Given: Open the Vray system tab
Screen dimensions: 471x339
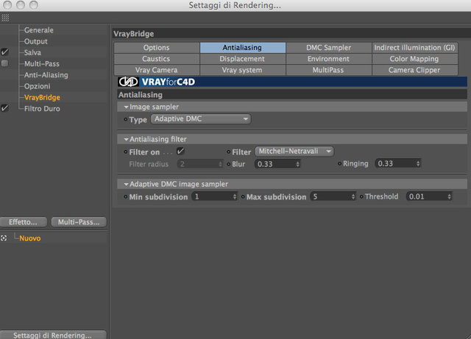Looking at the screenshot, I should click(x=243, y=70).
